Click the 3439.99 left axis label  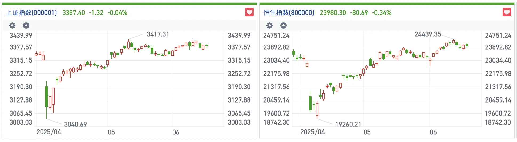[x=21, y=35]
